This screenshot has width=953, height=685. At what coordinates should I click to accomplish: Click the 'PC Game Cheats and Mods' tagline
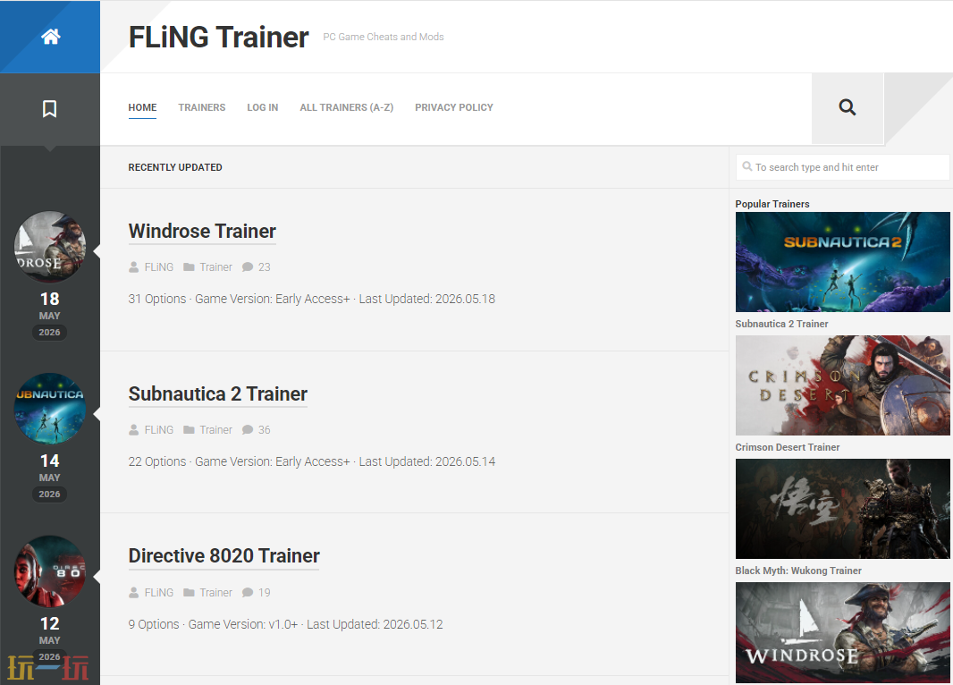click(383, 37)
